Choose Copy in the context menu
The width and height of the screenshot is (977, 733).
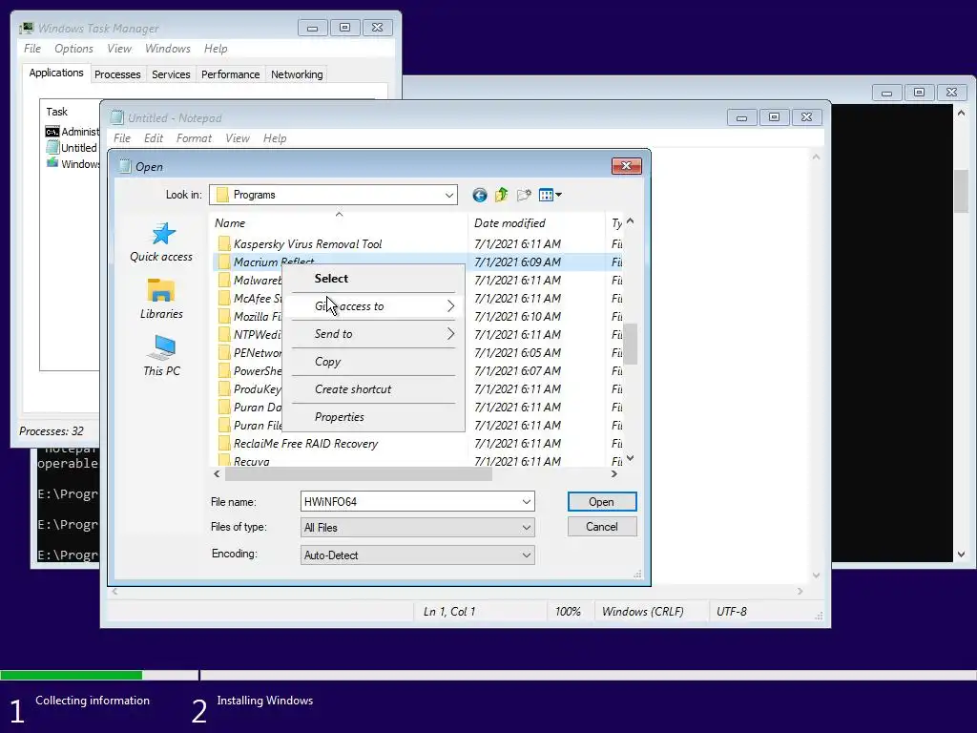(373, 362)
